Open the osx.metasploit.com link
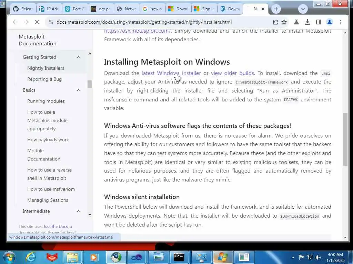The image size is (353, 264). (137, 31)
